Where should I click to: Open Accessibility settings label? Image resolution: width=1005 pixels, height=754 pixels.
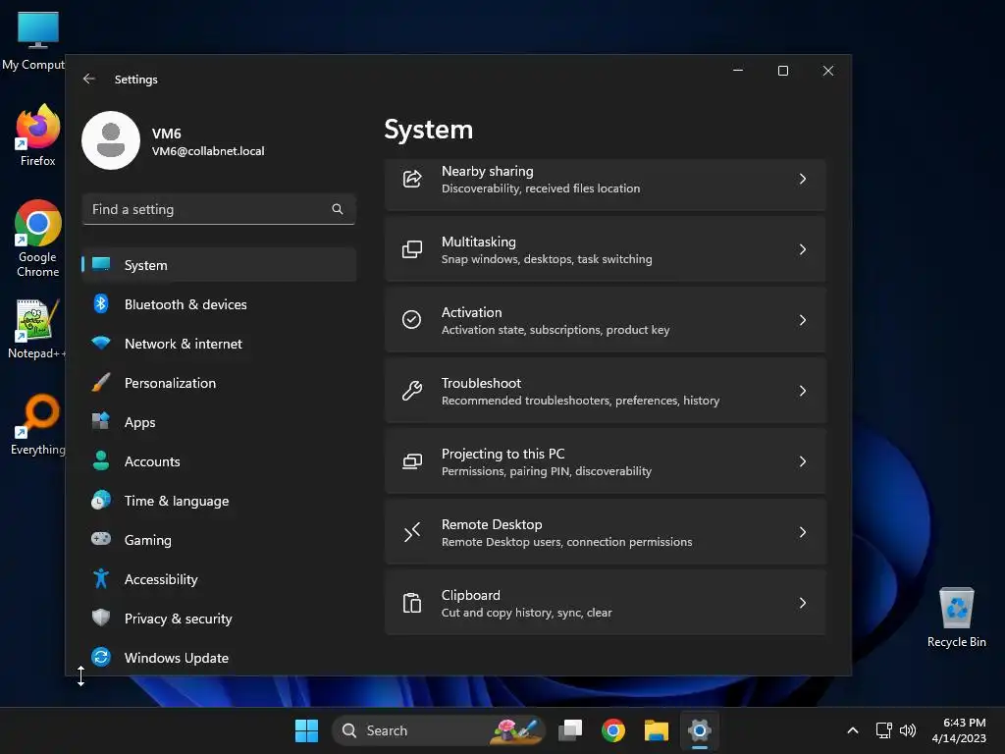pyautogui.click(x=161, y=579)
